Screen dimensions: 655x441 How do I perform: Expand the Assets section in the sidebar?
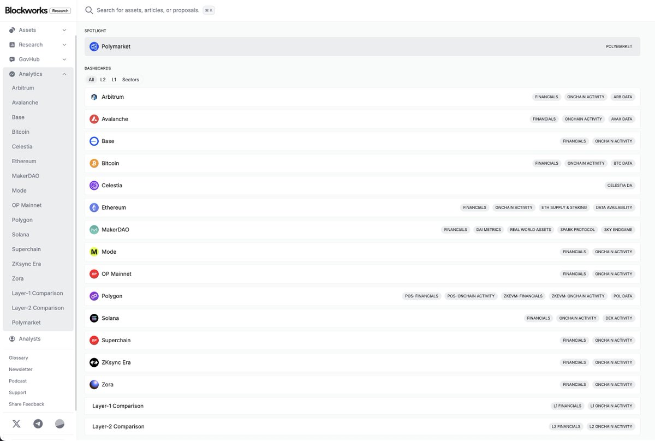[x=64, y=30]
